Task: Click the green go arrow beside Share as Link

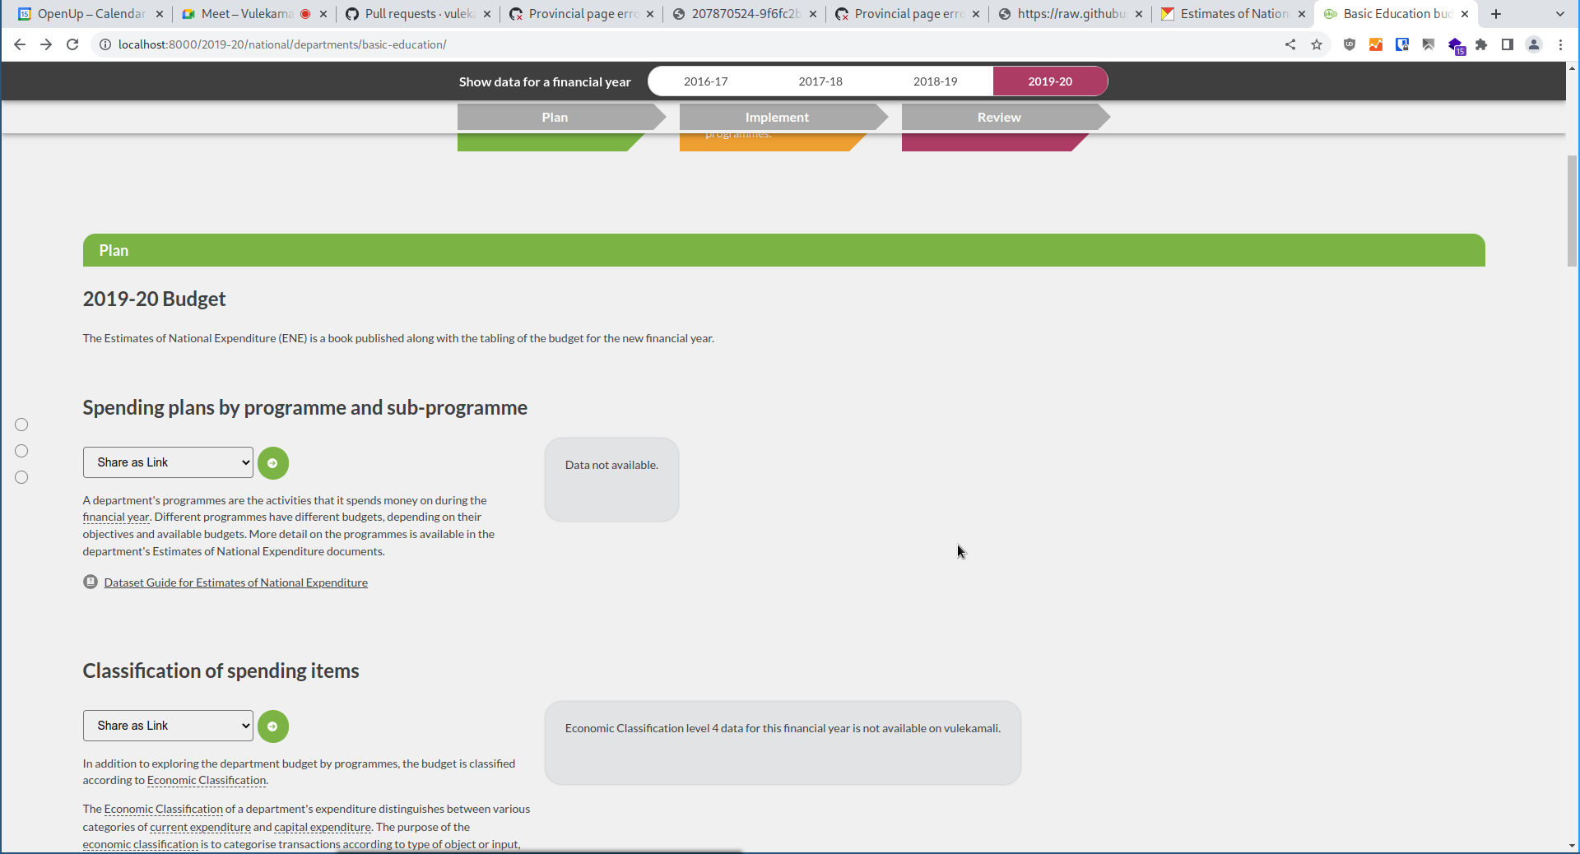Action: coord(273,463)
